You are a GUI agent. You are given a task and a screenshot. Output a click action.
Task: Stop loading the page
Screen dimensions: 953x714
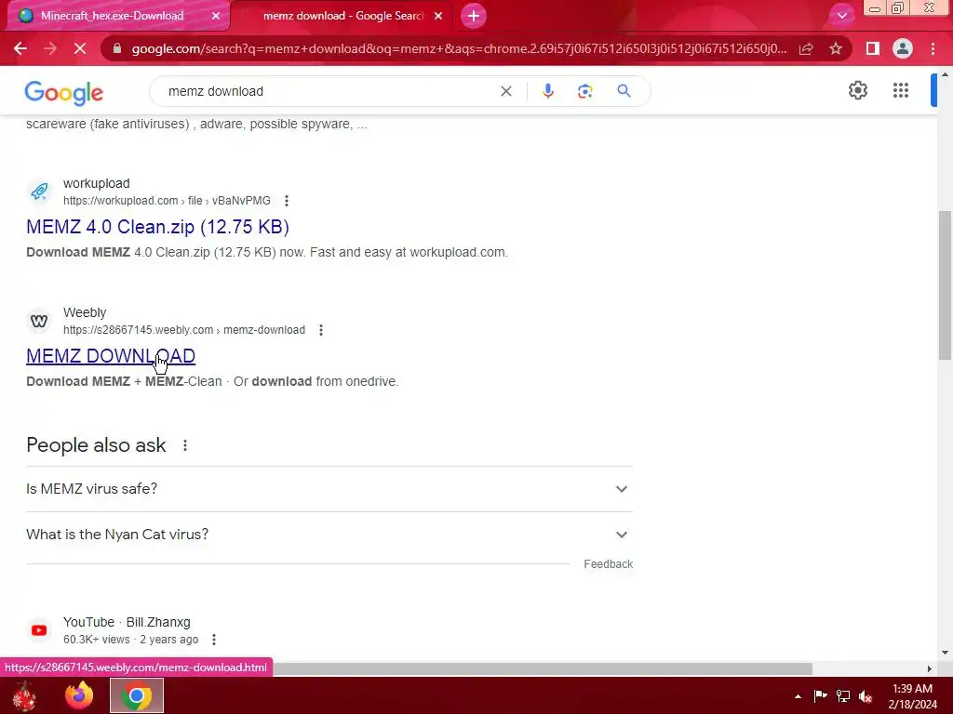(80, 48)
